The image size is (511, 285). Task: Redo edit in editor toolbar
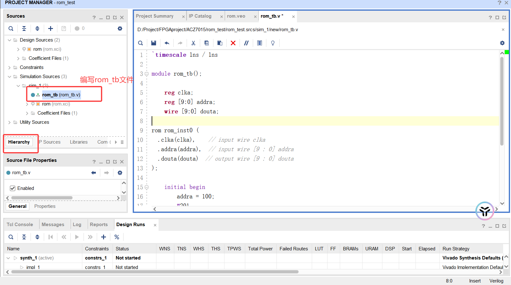[180, 43]
